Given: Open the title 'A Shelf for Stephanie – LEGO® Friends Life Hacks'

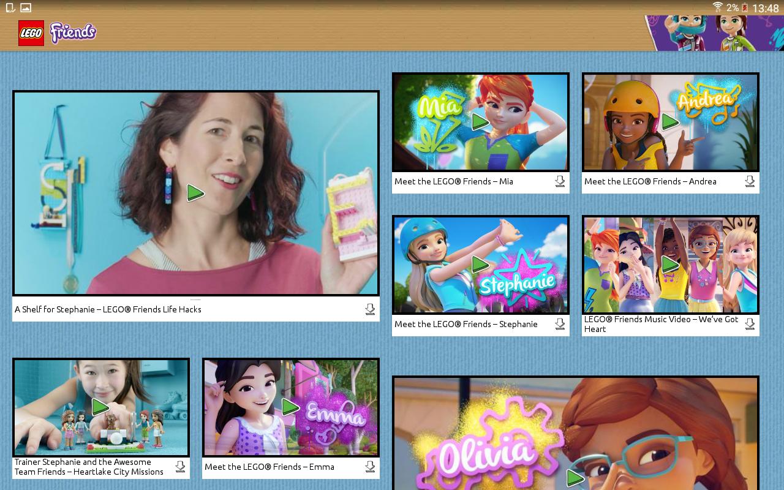Looking at the screenshot, I should pos(108,309).
